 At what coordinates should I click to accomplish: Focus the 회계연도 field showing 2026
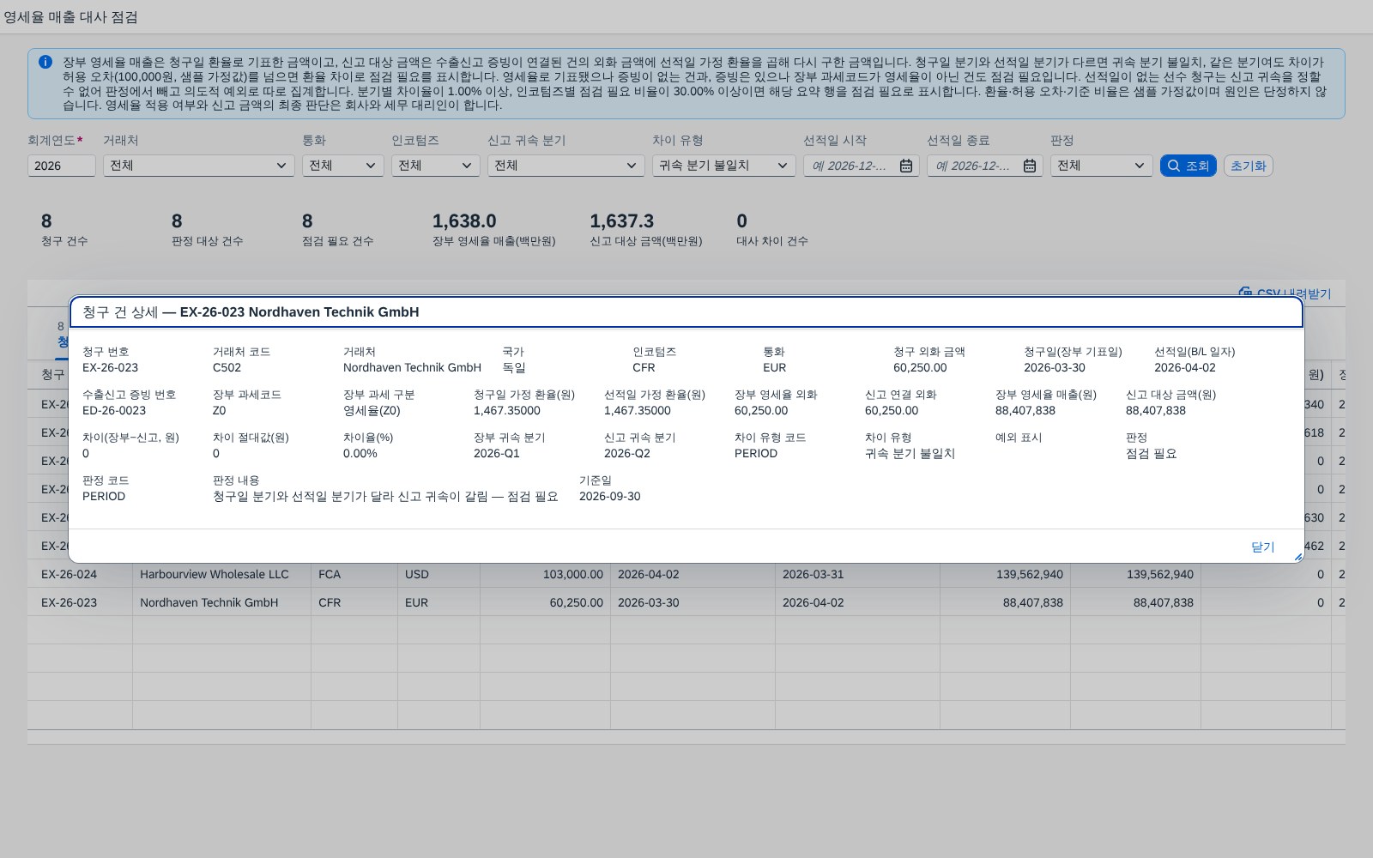tap(62, 166)
